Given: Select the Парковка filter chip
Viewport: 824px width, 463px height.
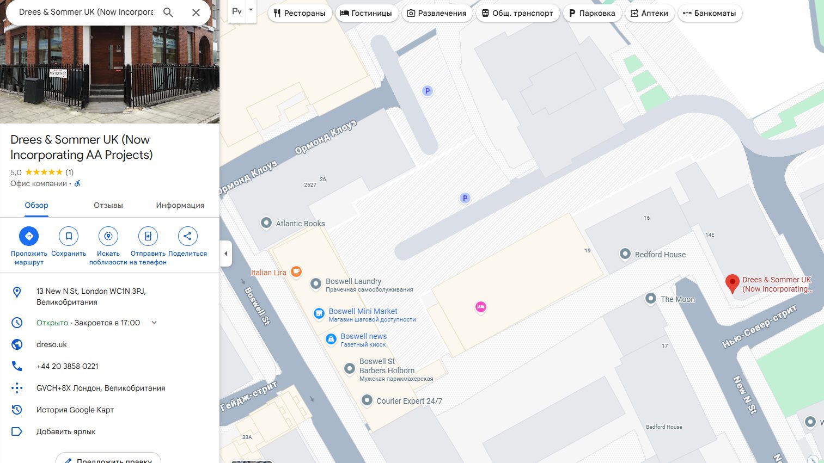Looking at the screenshot, I should coord(593,13).
